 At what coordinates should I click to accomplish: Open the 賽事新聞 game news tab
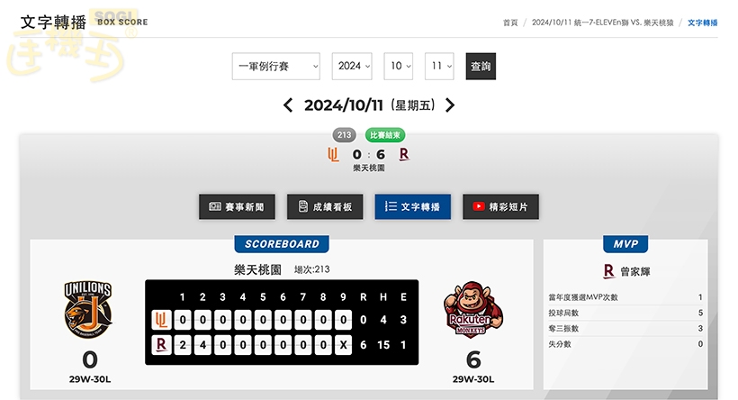[237, 206]
